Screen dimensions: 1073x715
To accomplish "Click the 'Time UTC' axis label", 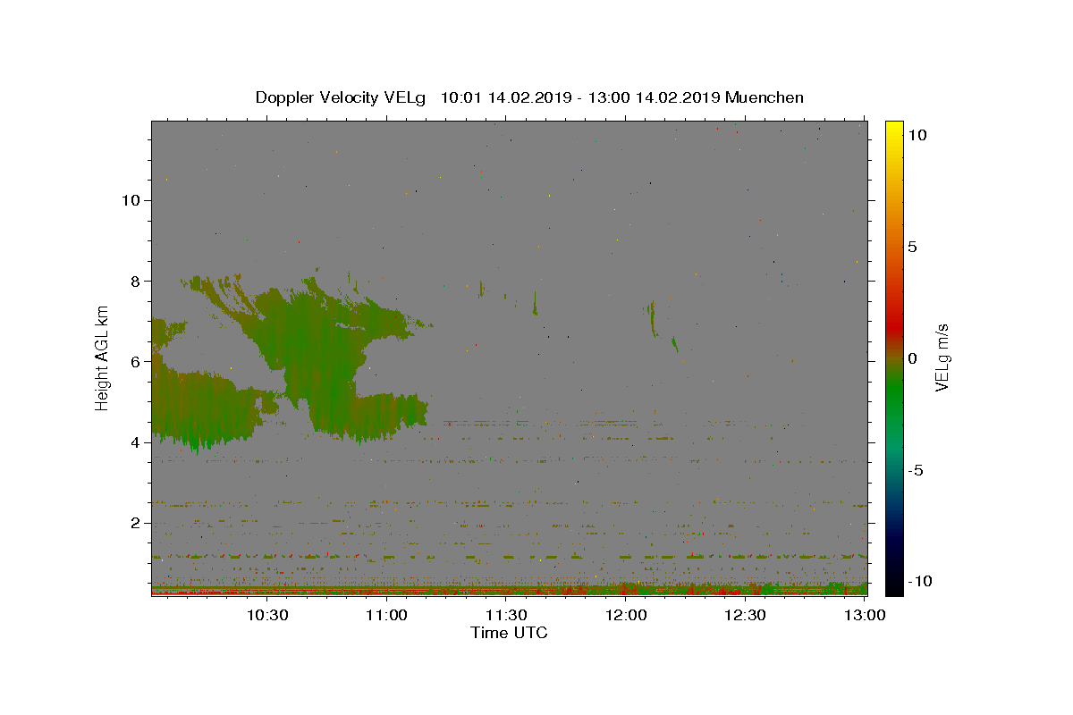I will [509, 633].
